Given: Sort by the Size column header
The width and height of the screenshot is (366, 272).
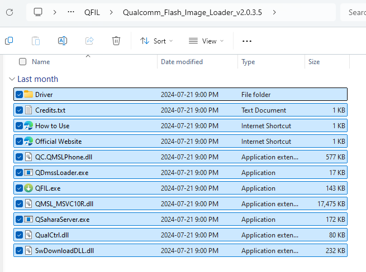Looking at the screenshot, I should coord(314,62).
